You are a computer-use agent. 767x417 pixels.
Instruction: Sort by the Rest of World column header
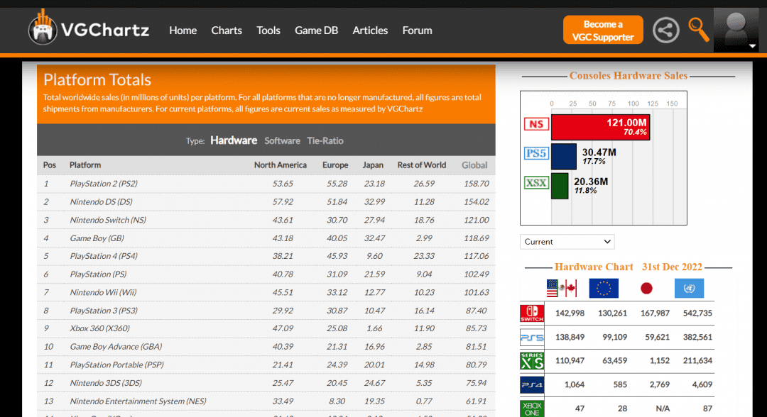pyautogui.click(x=422, y=165)
